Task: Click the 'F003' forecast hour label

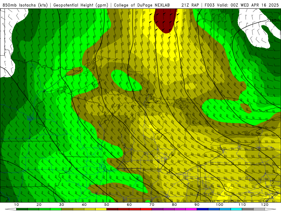Action: (x=209, y=5)
